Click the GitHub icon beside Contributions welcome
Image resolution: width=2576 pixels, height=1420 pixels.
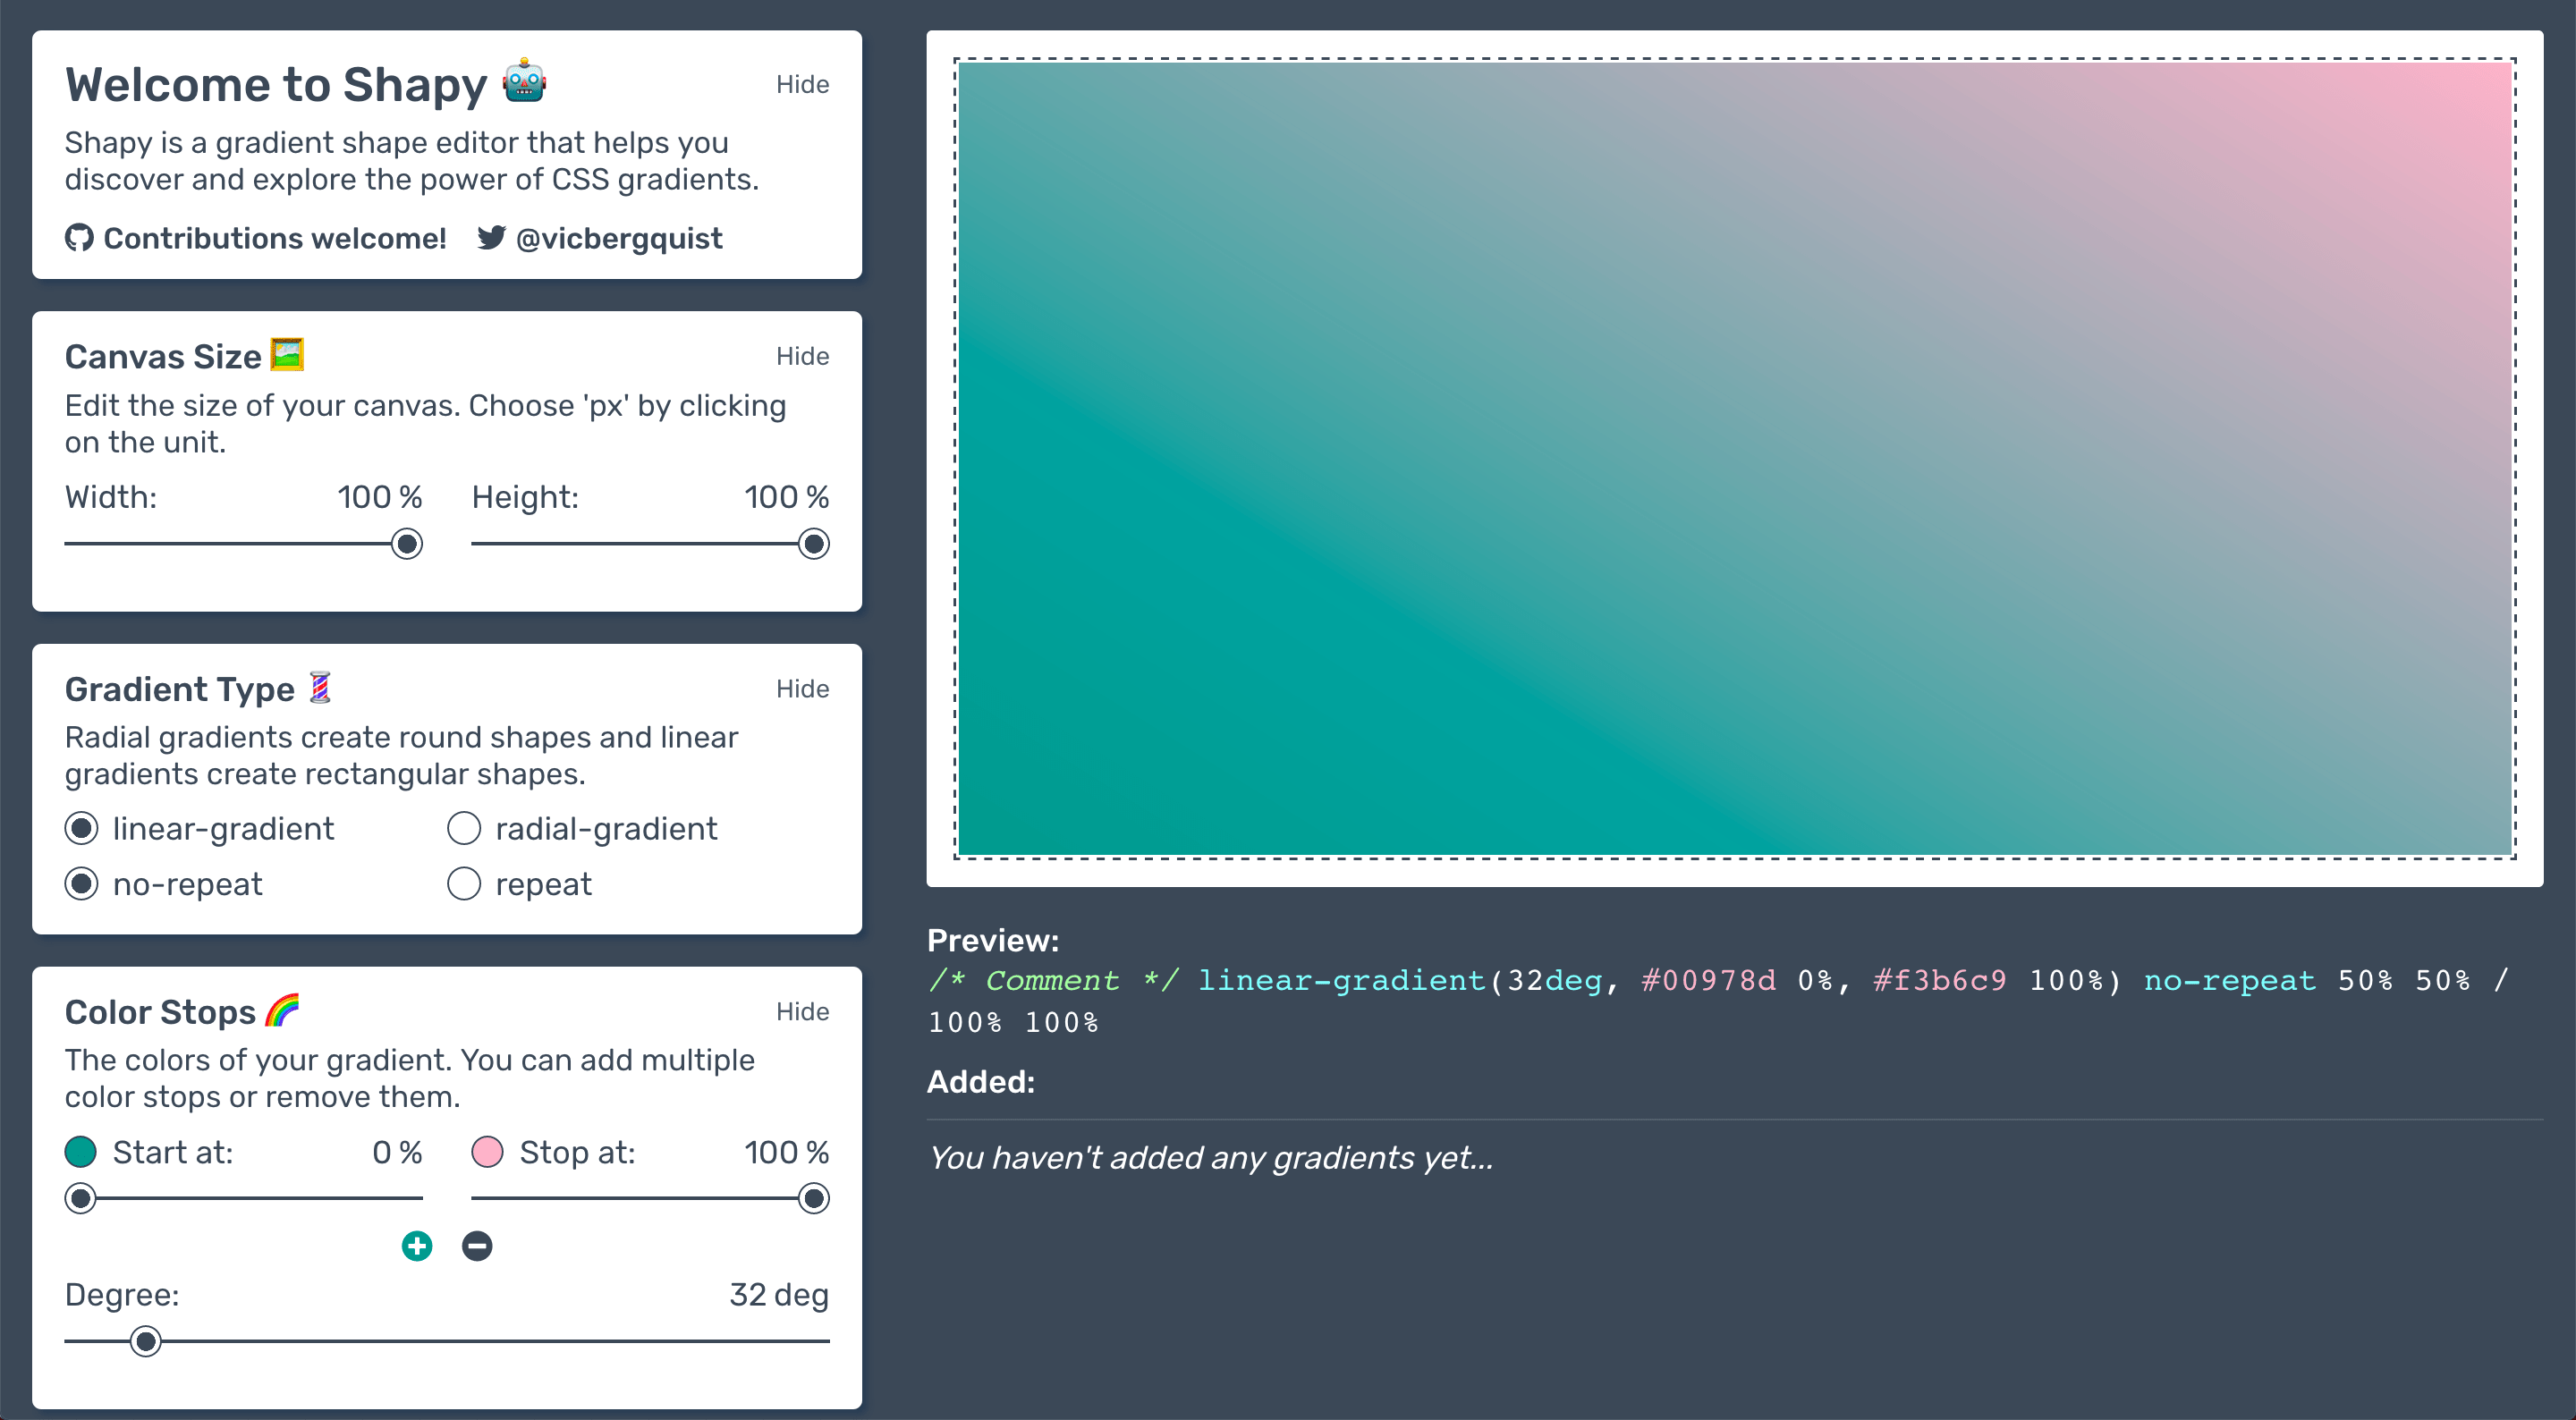coord(79,238)
